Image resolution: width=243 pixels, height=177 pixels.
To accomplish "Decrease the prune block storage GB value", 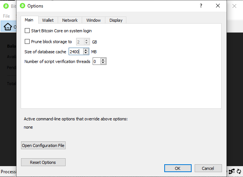I will 87,43.
